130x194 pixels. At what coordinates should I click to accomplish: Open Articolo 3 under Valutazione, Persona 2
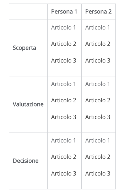point(98,117)
